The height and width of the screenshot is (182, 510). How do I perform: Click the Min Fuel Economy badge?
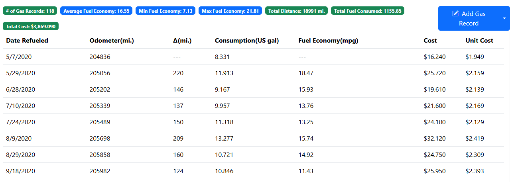tap(165, 11)
